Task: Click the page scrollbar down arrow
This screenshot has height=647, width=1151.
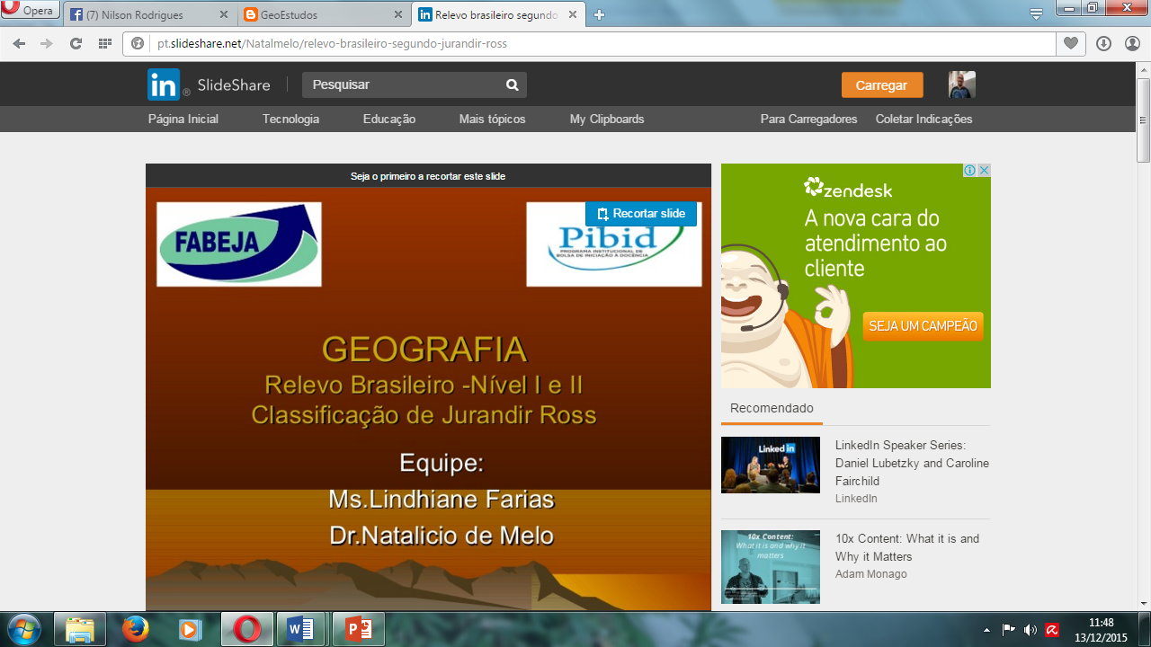Action: [x=1143, y=604]
